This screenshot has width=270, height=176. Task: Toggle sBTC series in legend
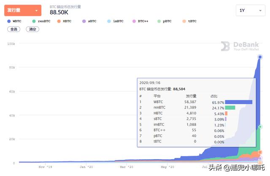[89, 21]
